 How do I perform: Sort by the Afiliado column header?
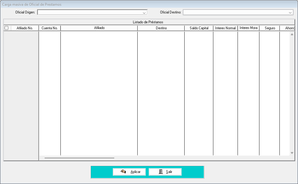click(99, 28)
